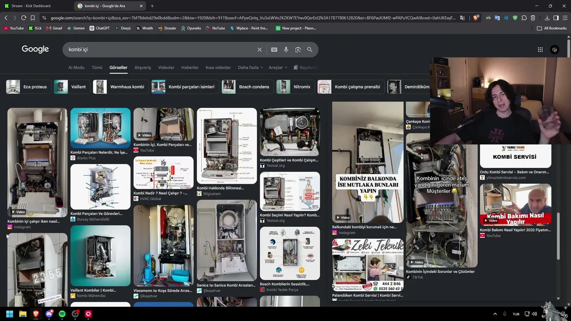This screenshot has width=571, height=321.
Task: Open OBS Studio from the taskbar
Action: pos(75,314)
